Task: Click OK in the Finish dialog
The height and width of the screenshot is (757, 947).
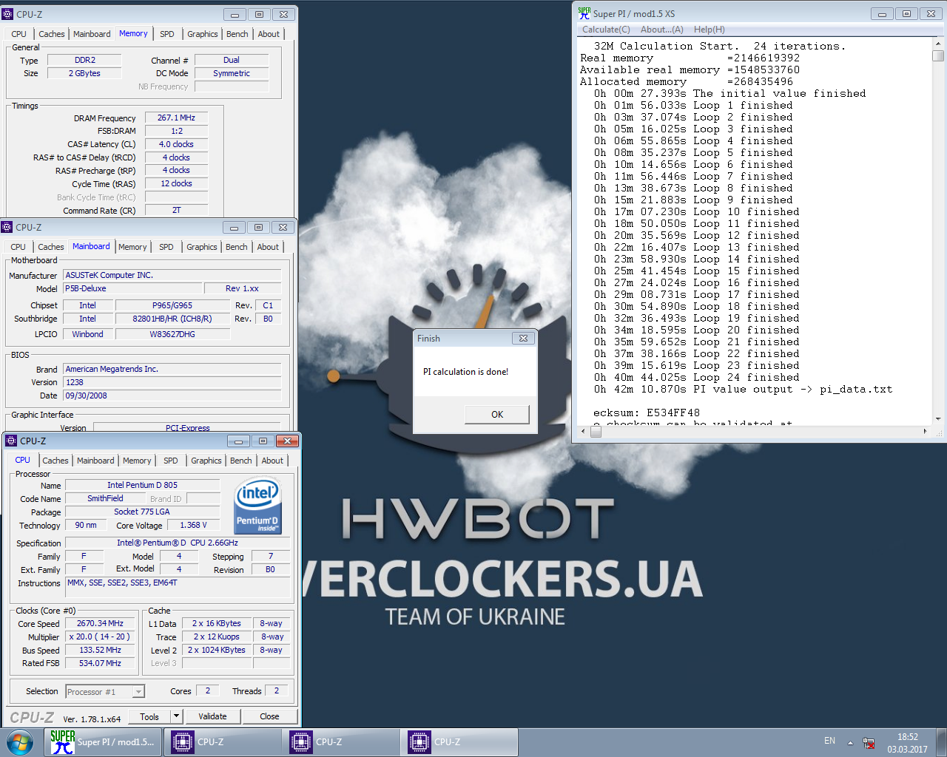Action: click(x=497, y=414)
